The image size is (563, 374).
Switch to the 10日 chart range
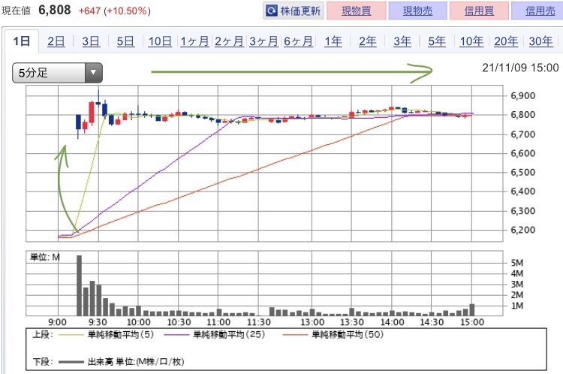[x=160, y=41]
